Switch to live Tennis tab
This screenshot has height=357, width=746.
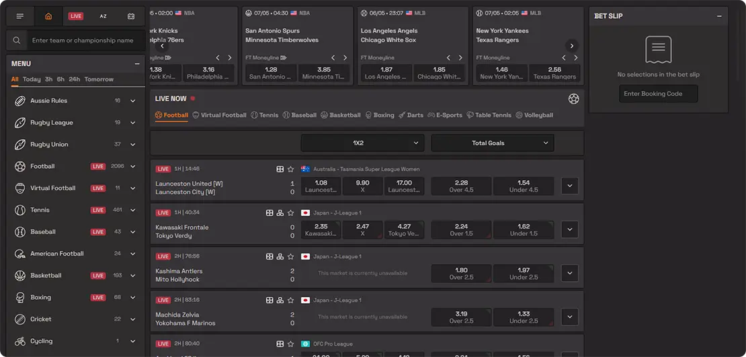pyautogui.click(x=265, y=115)
